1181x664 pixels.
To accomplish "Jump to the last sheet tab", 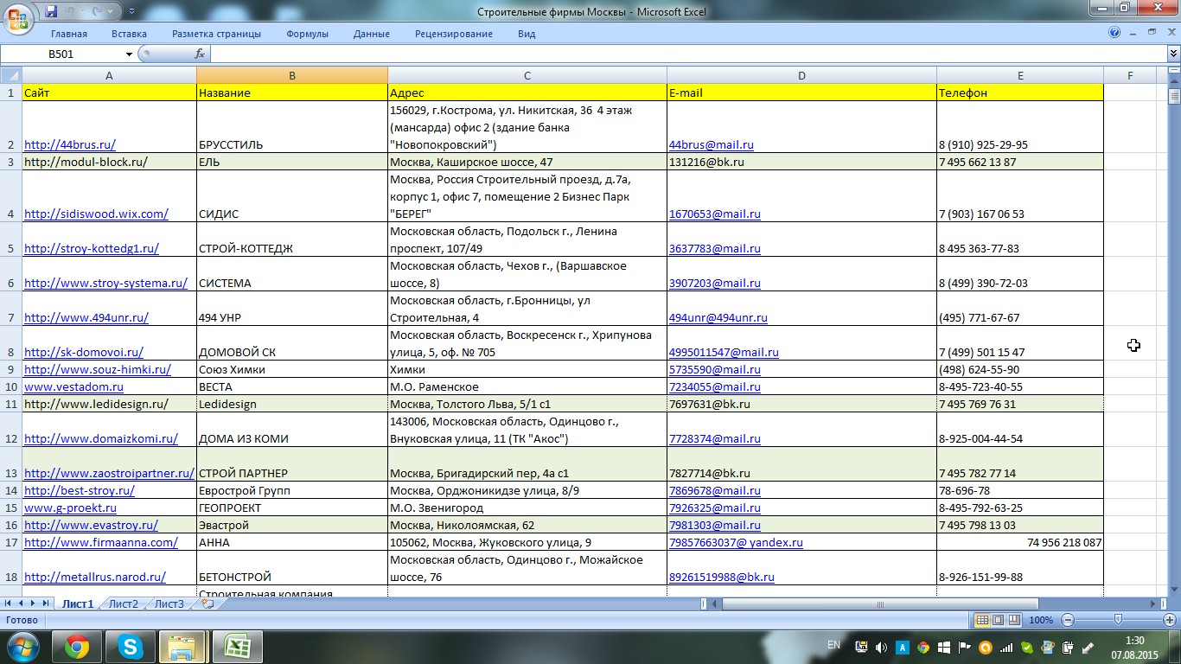I will tap(46, 603).
